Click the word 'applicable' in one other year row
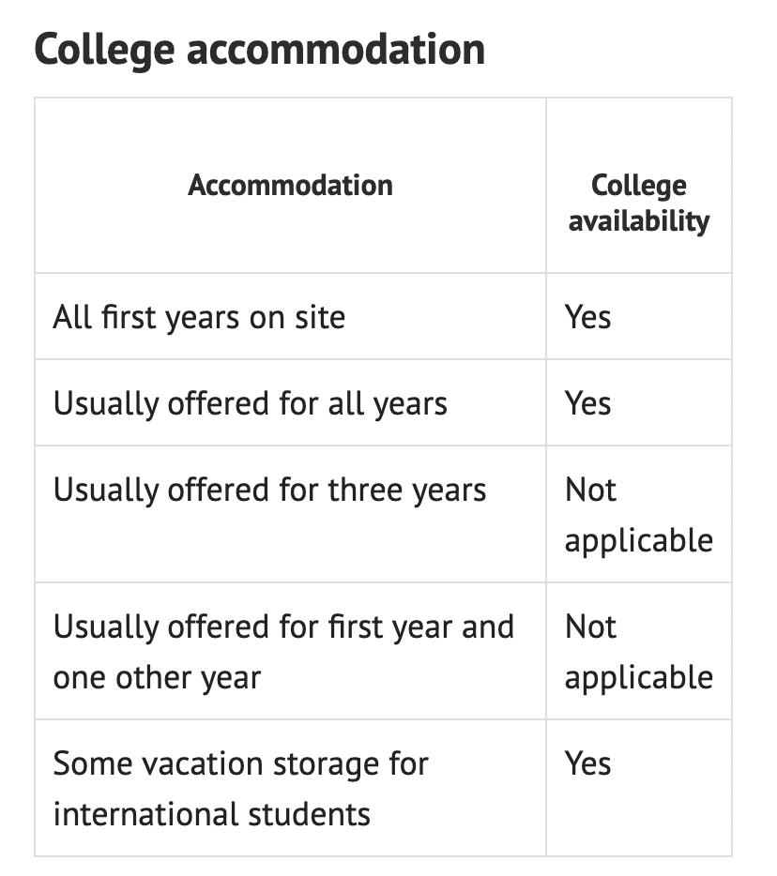Screen dimensions: 777x876 click(x=639, y=678)
